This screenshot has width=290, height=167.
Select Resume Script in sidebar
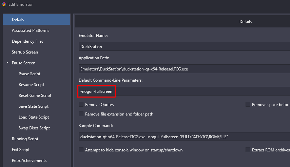(x=31, y=85)
